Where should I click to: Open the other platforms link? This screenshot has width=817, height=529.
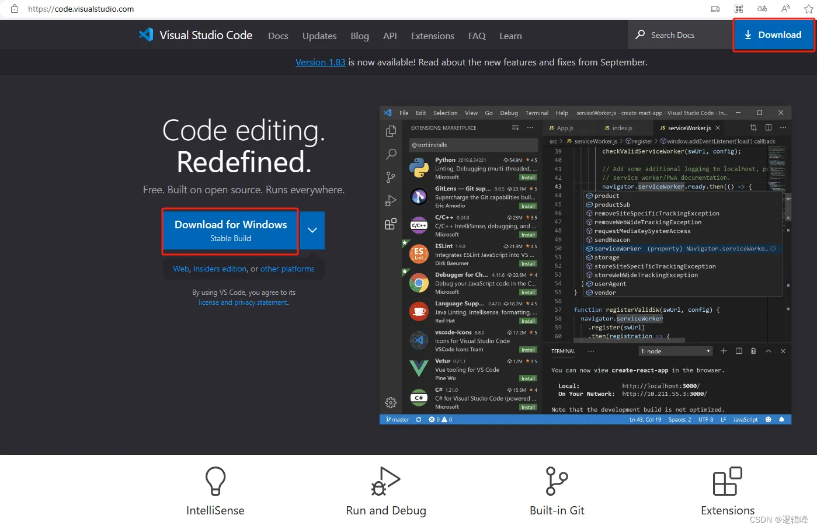pos(287,269)
